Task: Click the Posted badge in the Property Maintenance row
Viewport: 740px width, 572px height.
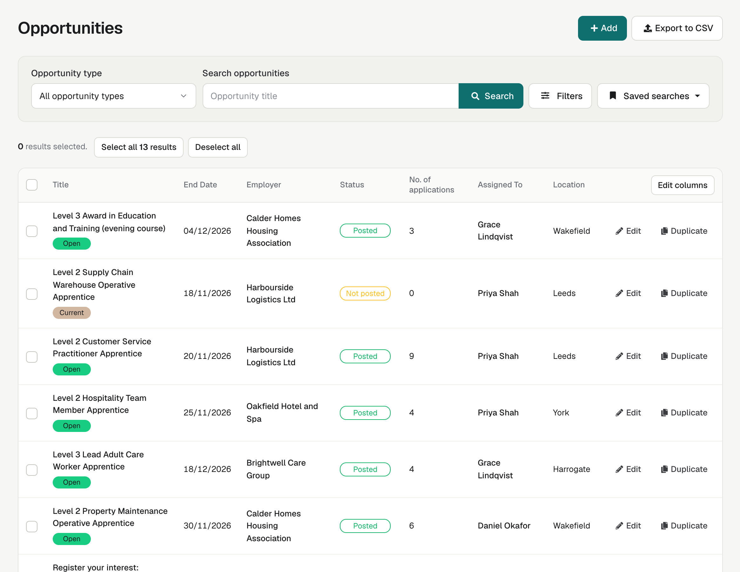Action: [x=365, y=526]
